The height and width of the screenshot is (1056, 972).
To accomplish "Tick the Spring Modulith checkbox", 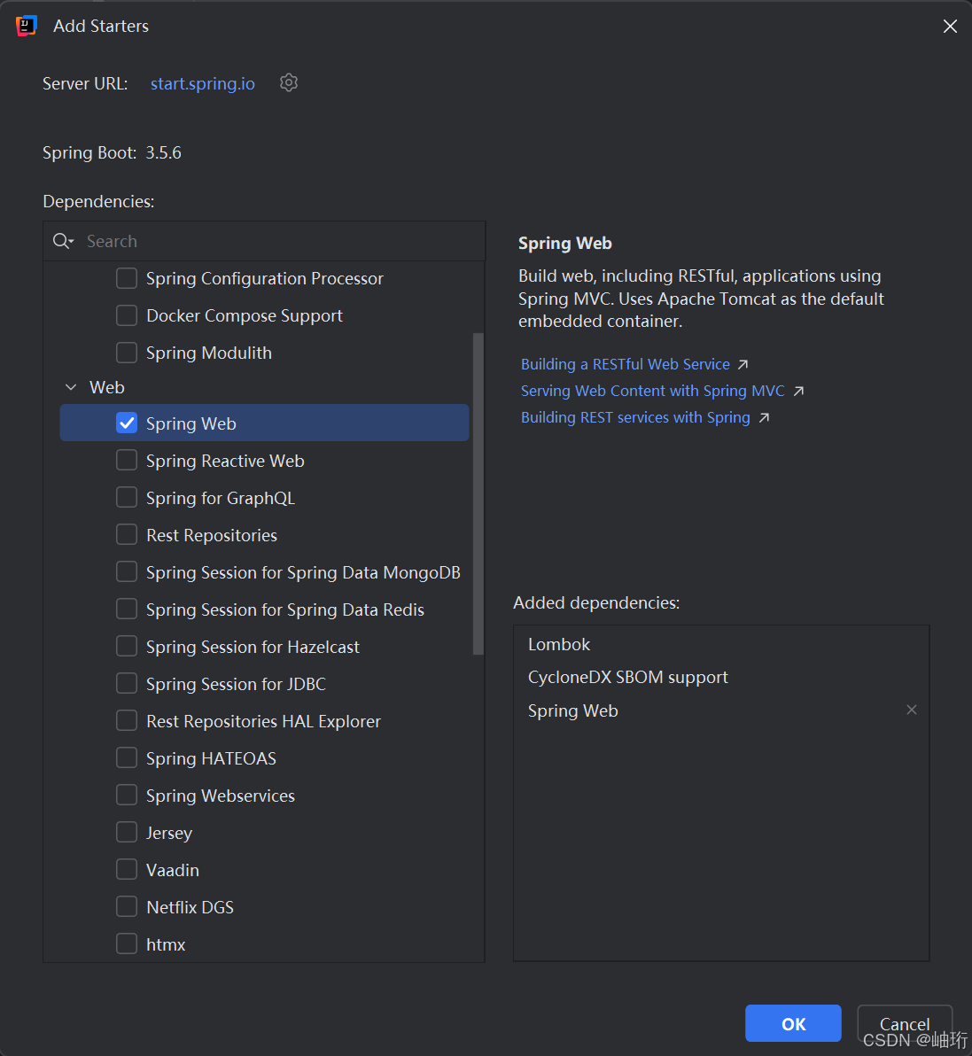I will click(127, 353).
